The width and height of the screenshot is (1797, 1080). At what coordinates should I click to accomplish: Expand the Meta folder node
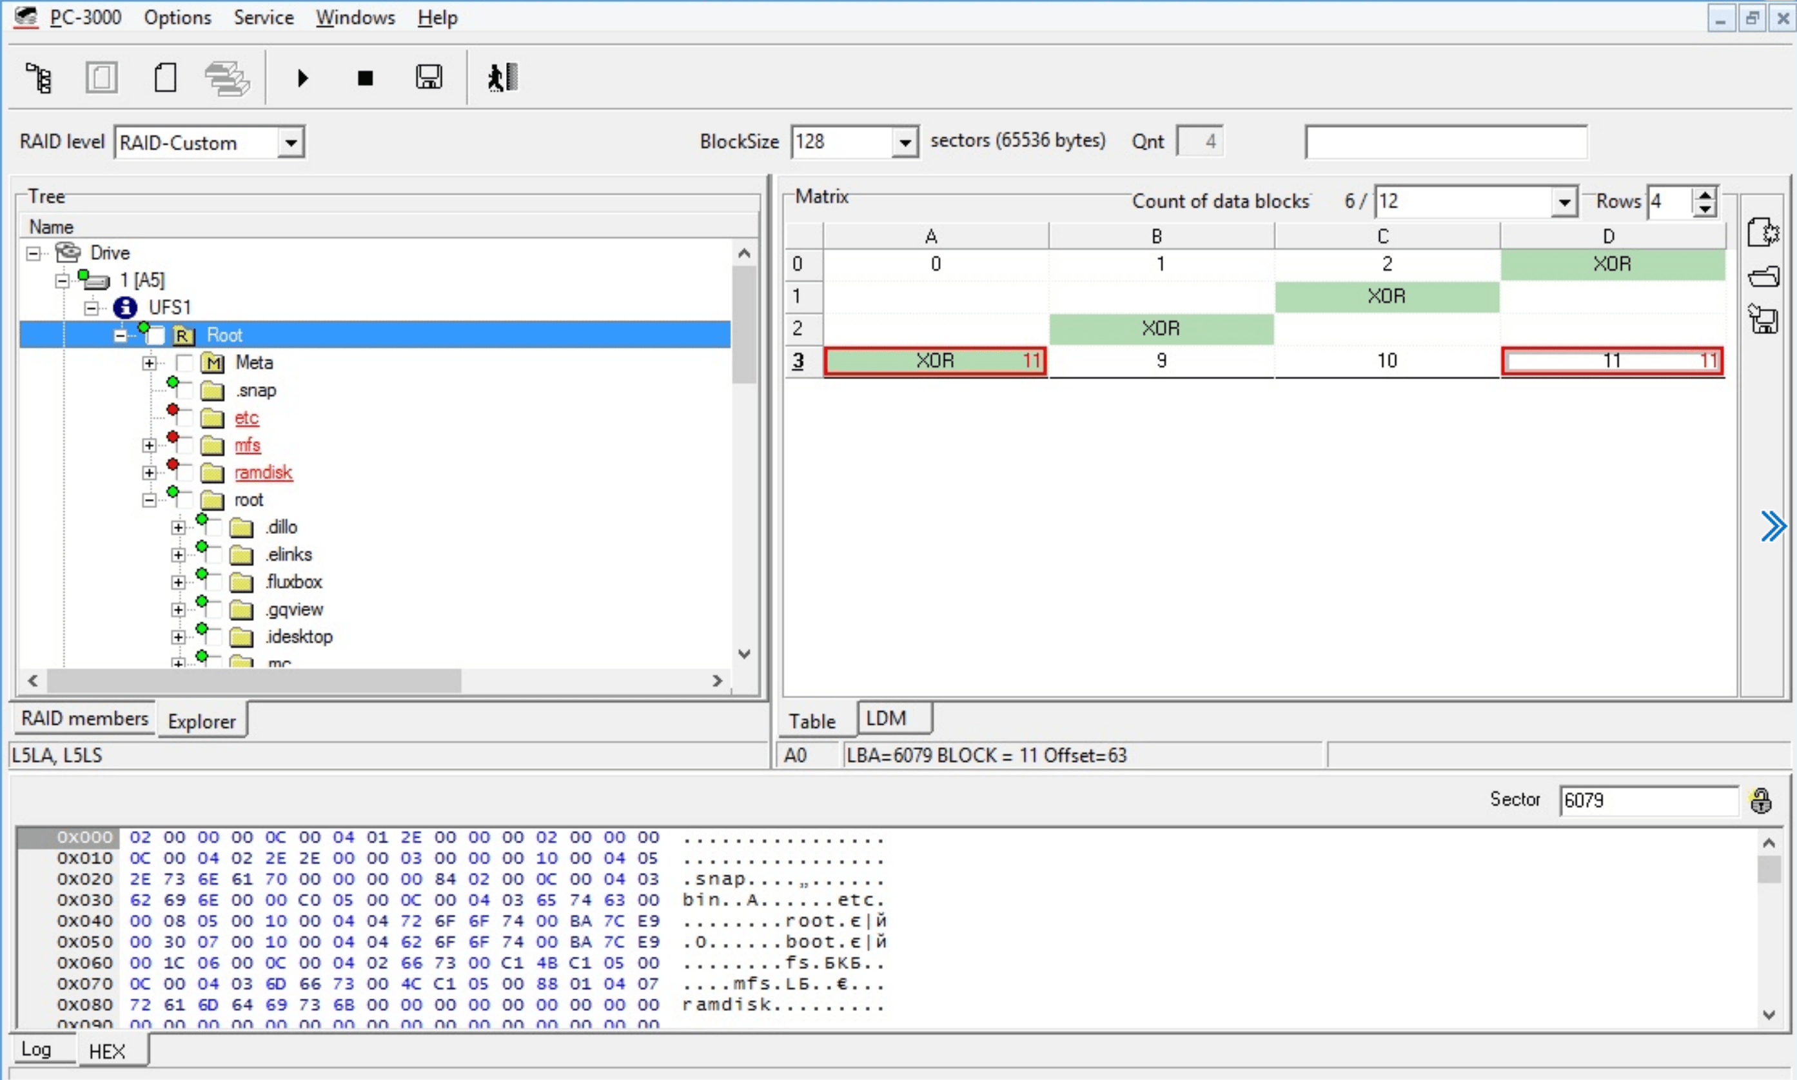point(149,362)
